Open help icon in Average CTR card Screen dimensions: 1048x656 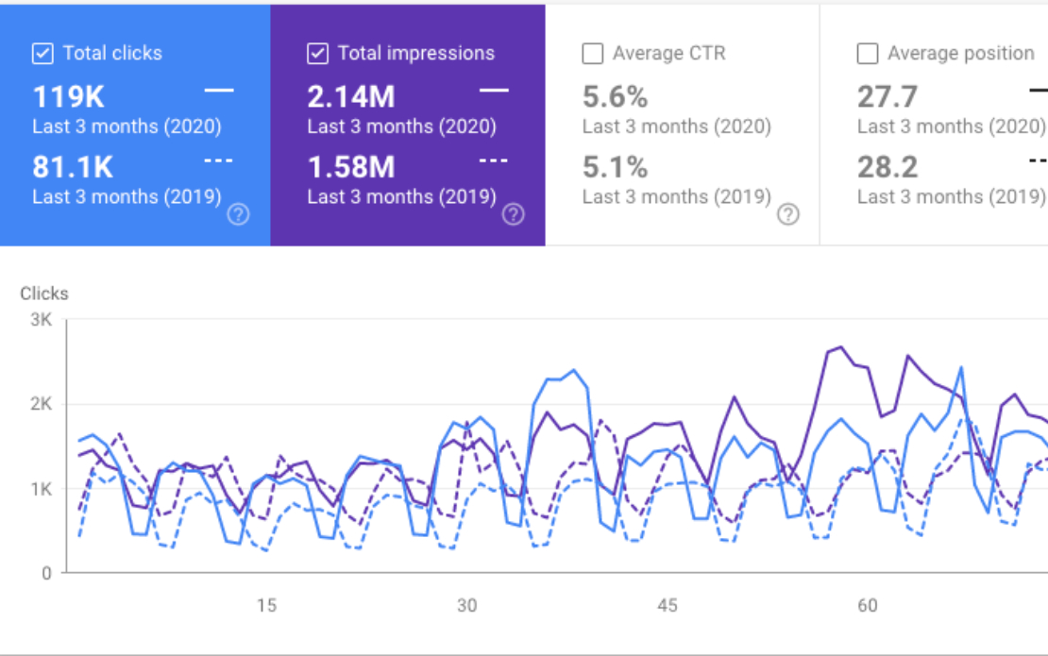(x=788, y=214)
